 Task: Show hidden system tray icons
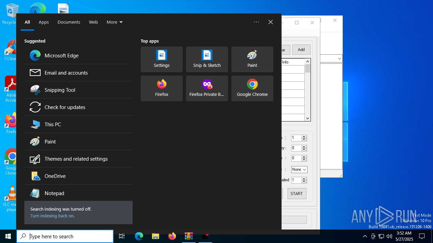(365, 236)
